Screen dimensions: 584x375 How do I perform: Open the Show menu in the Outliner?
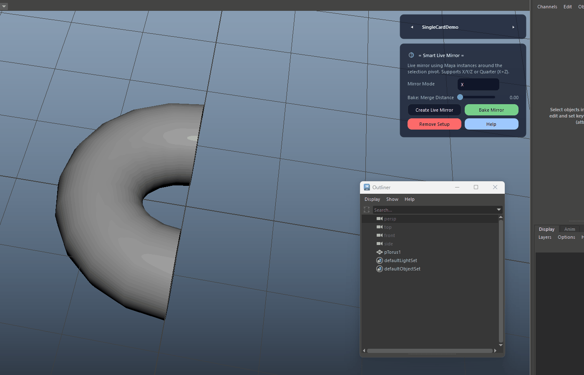click(392, 199)
